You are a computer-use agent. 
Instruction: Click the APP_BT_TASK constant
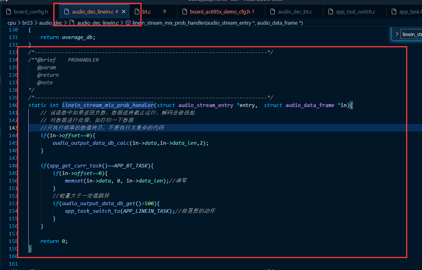click(x=131, y=165)
